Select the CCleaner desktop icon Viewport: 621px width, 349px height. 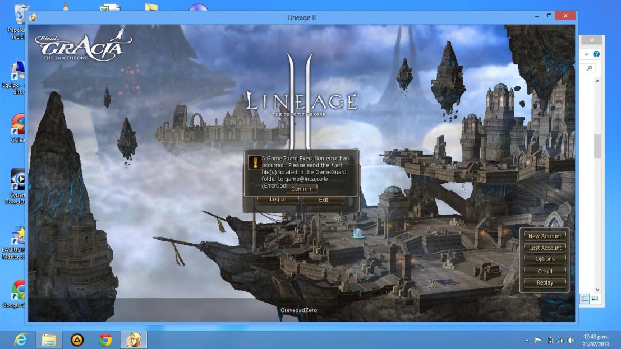18,127
